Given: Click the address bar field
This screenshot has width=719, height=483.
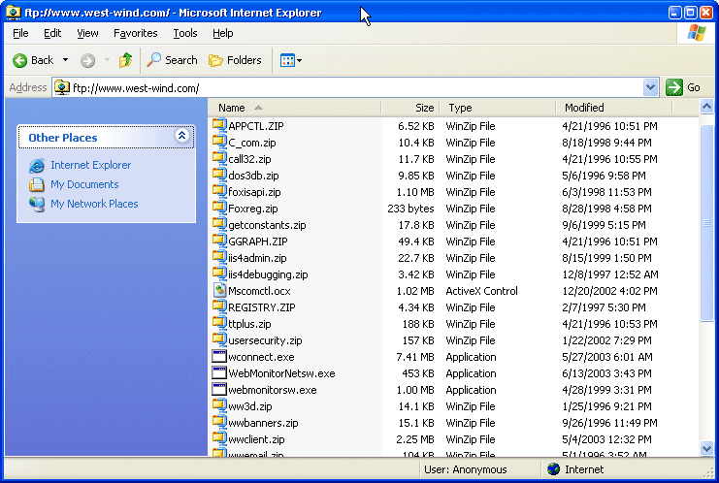Looking at the screenshot, I should (x=349, y=87).
